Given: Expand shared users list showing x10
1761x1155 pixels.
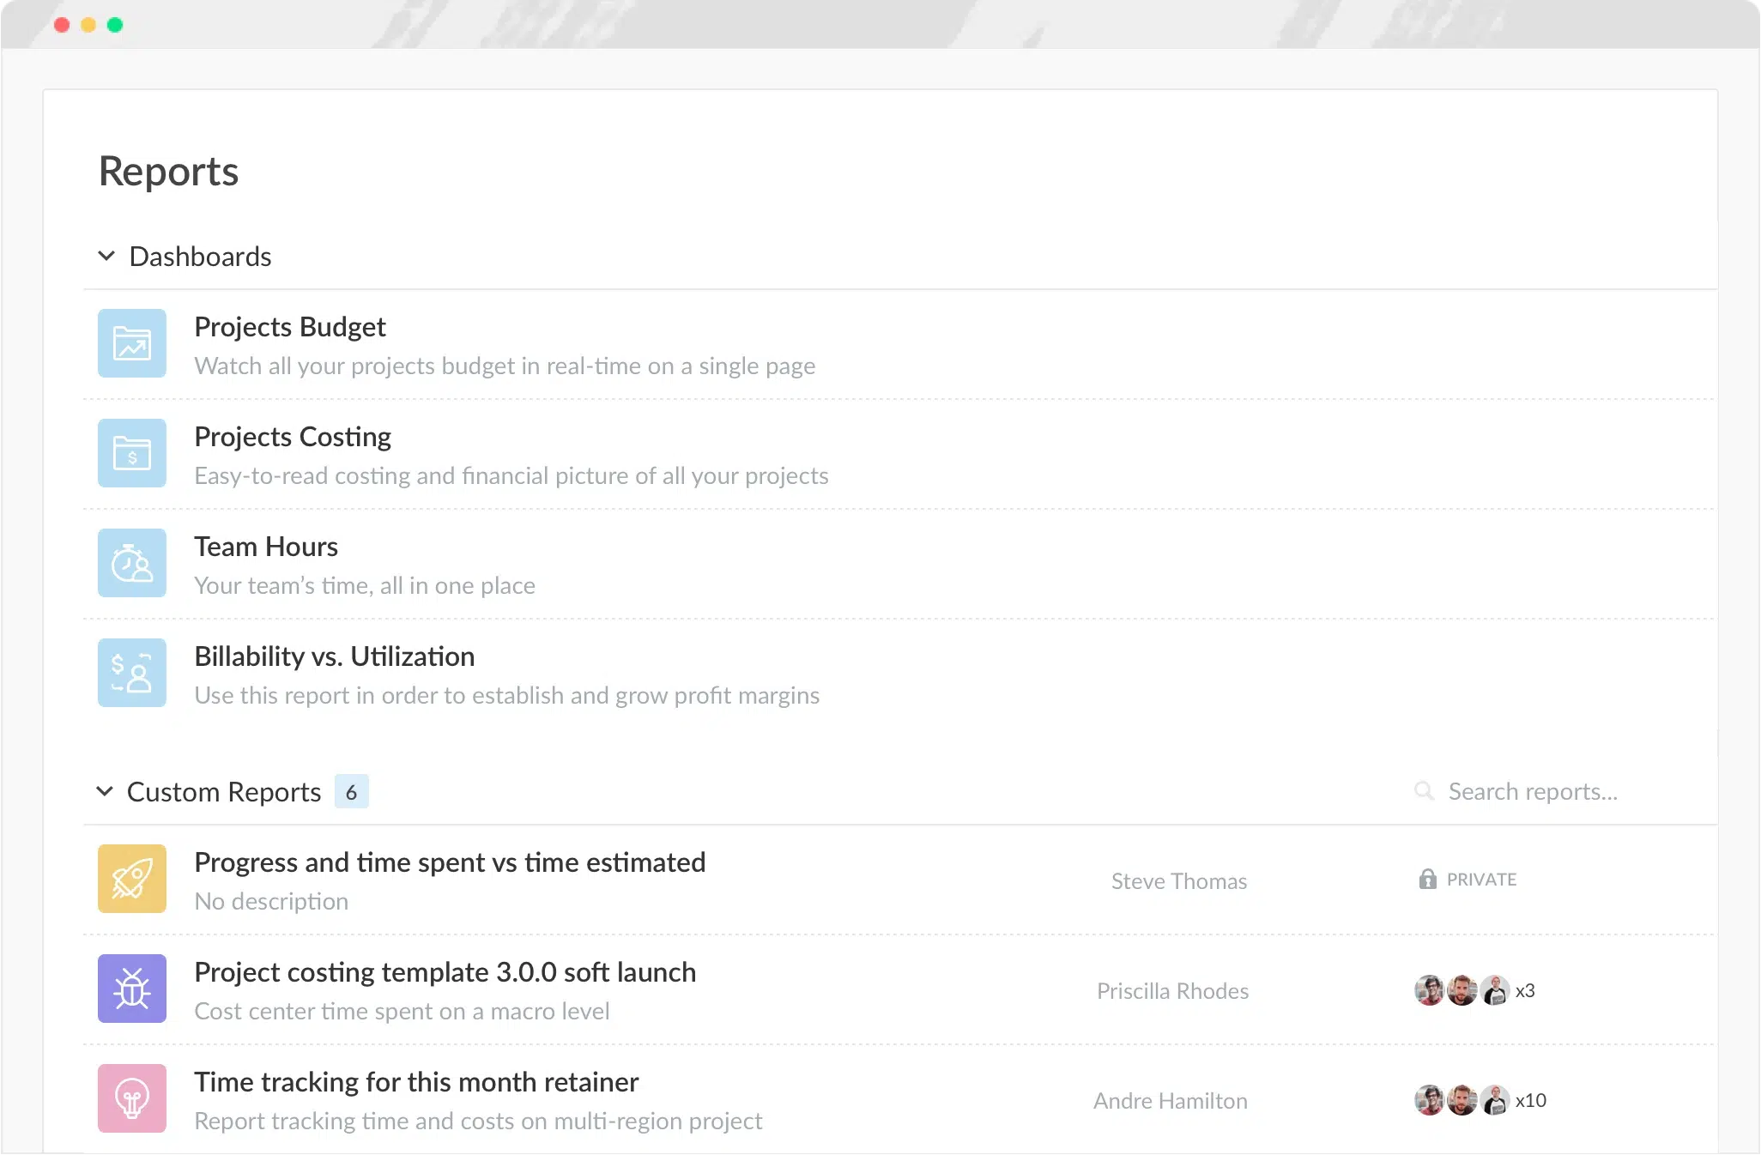Looking at the screenshot, I should pos(1529,1100).
